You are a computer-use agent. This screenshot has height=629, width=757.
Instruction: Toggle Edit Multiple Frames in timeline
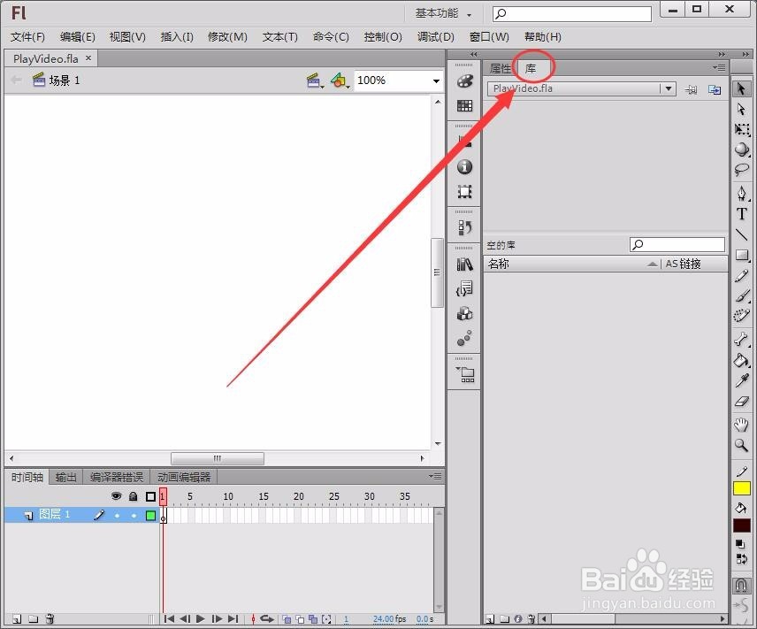tap(313, 619)
